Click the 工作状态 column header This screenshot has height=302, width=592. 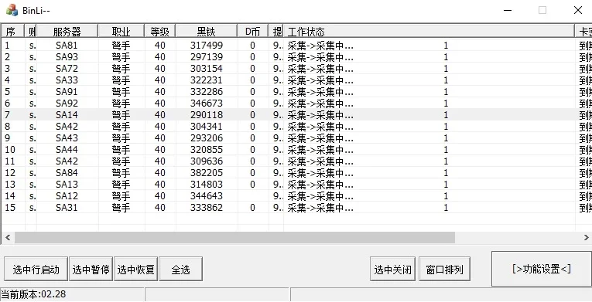click(x=429, y=32)
